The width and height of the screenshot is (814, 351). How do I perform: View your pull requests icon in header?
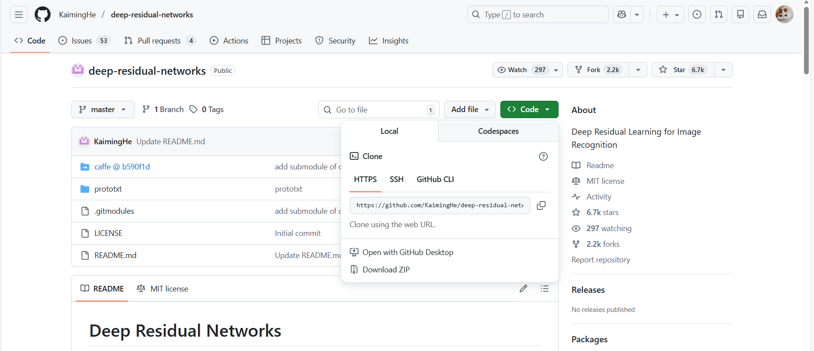click(719, 15)
